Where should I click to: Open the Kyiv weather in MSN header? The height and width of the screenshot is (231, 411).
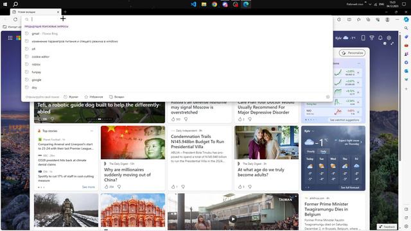tap(345, 38)
